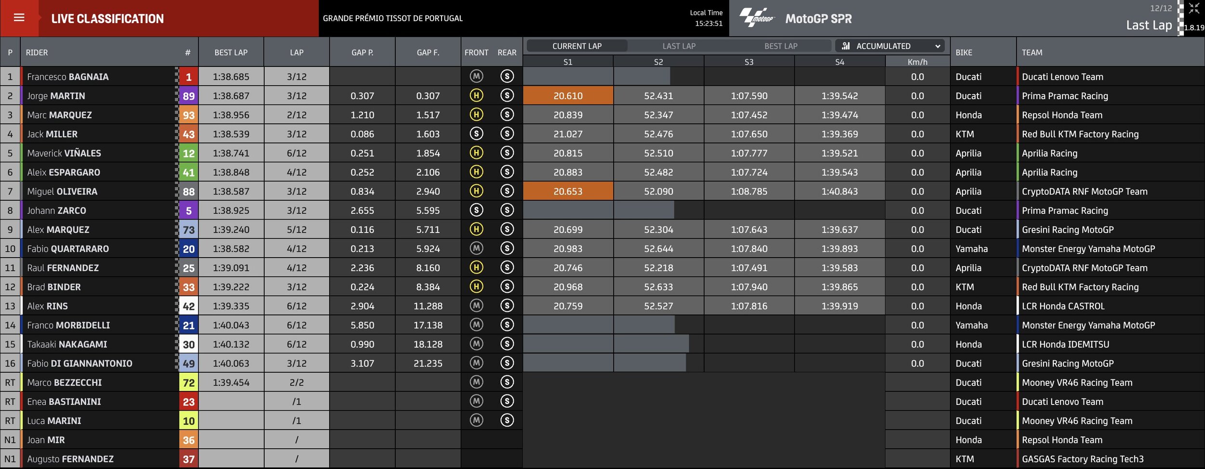Click Oliveira's orange S1 time 20.653
The image size is (1205, 469).
point(568,191)
